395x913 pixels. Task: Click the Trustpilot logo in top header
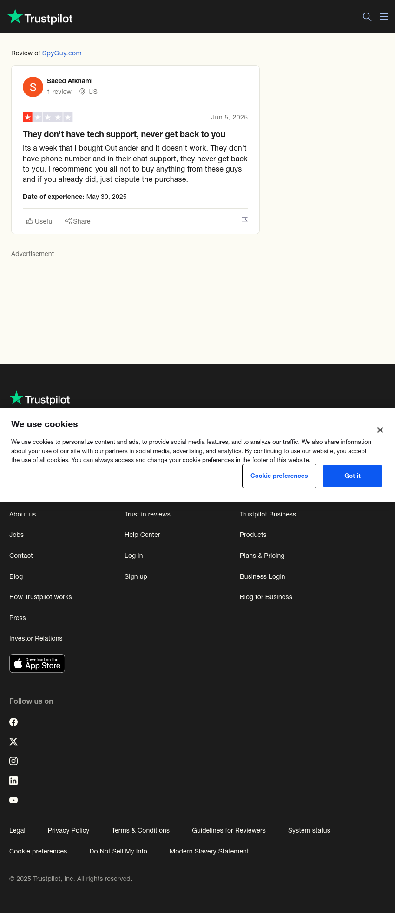coord(40,17)
